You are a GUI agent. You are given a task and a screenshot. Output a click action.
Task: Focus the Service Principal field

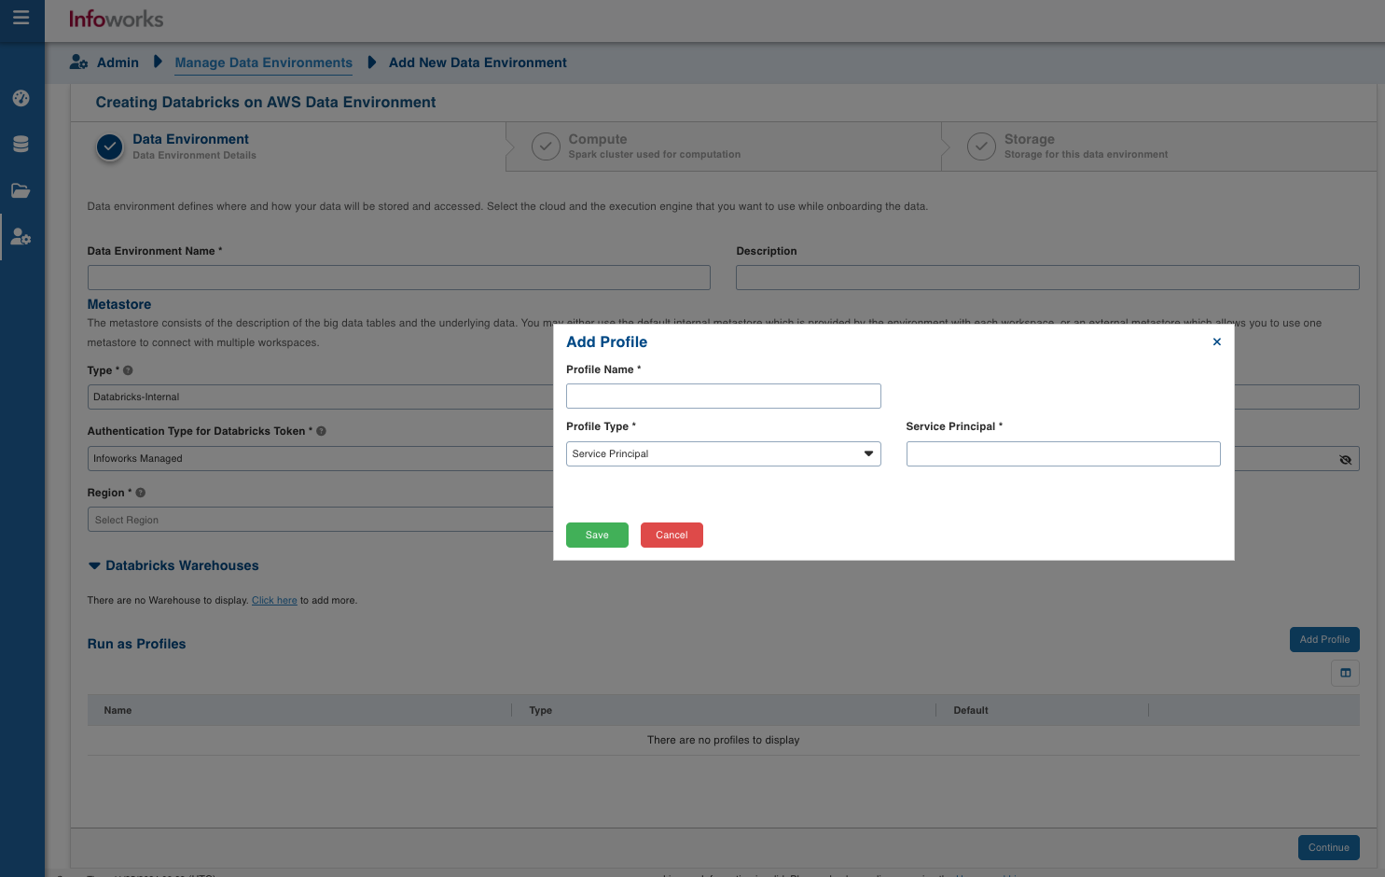1063,453
